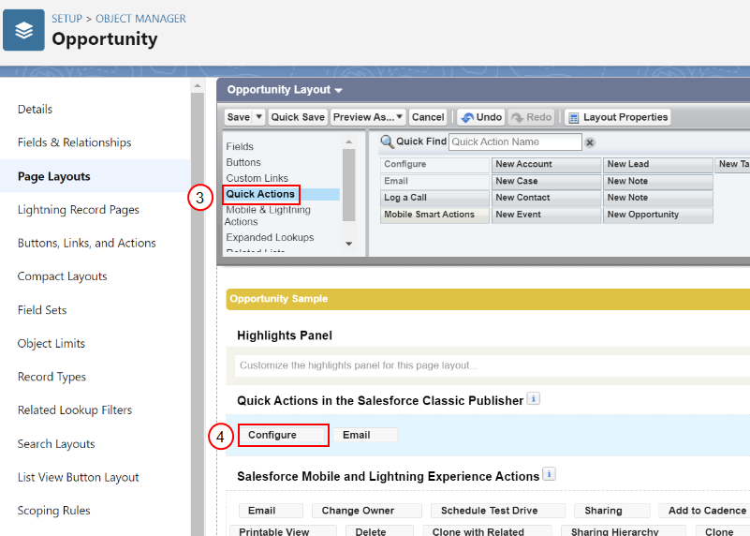Image resolution: width=750 pixels, height=536 pixels.
Task: Open Details in the sidebar
Action: point(35,109)
